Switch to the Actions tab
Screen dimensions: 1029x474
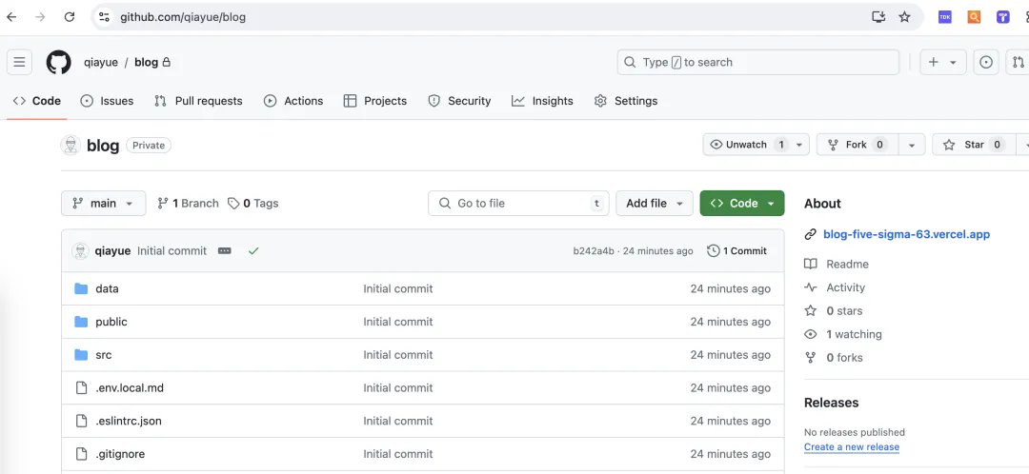[293, 101]
